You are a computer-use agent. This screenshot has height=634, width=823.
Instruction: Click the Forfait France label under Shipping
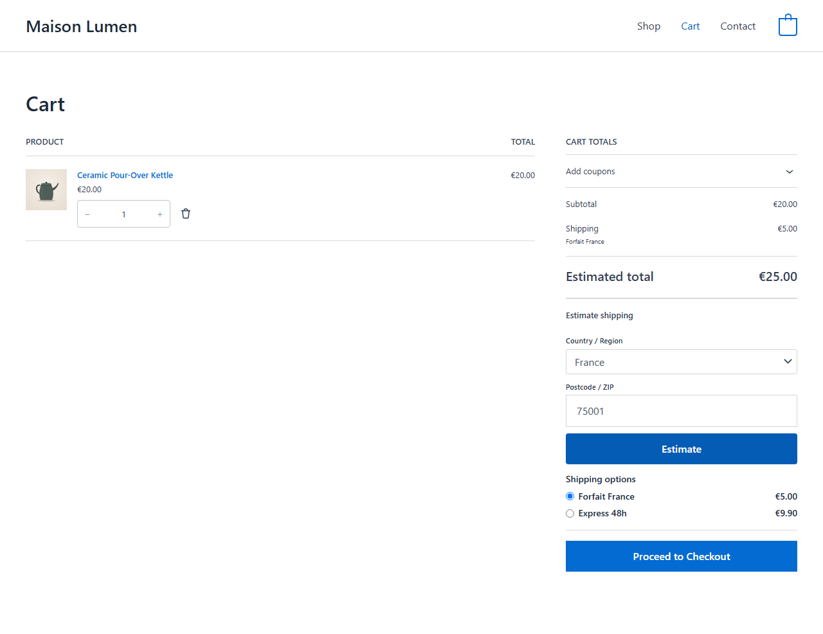pos(585,242)
